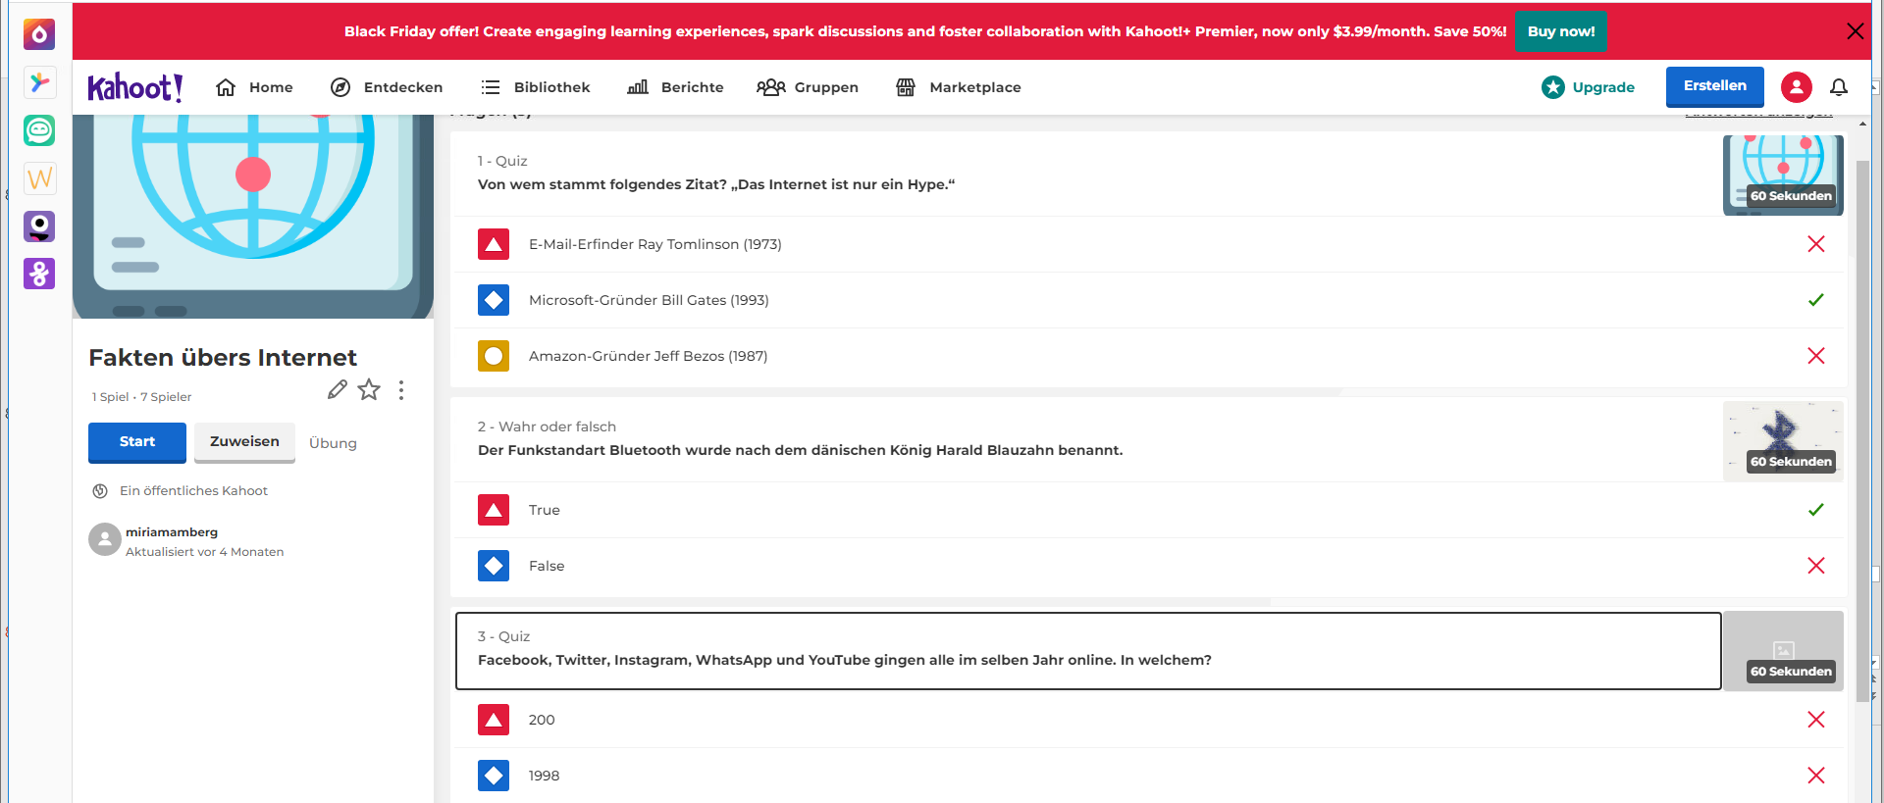The width and height of the screenshot is (1884, 803).
Task: Click the Kahoot! logo
Action: pyautogui.click(x=134, y=87)
